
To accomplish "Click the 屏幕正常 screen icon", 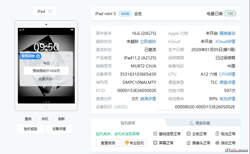I will pyautogui.click(x=155, y=143).
